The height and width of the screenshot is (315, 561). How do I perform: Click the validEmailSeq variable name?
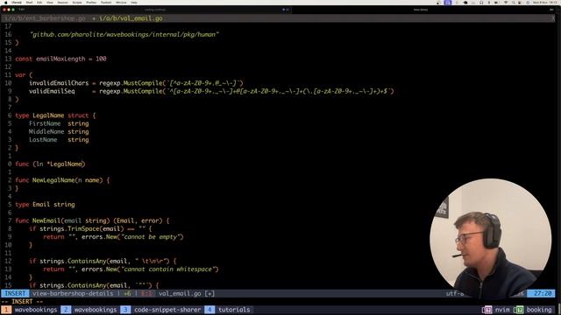(x=52, y=91)
